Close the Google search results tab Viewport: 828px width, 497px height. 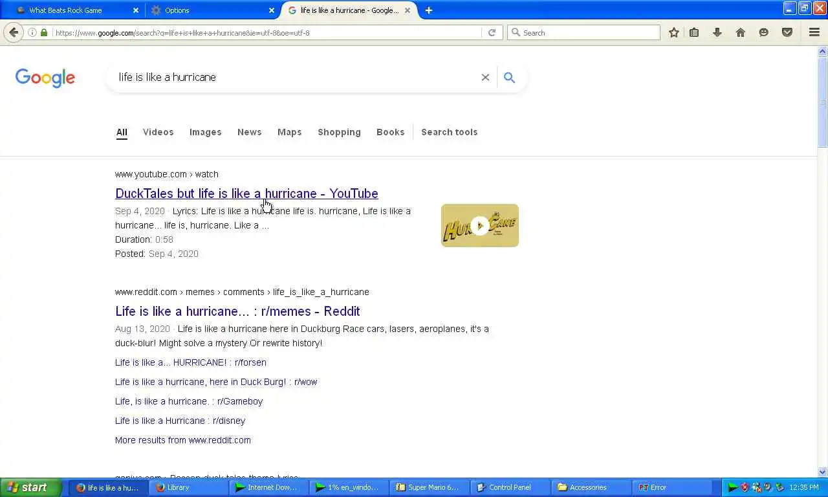tap(408, 10)
